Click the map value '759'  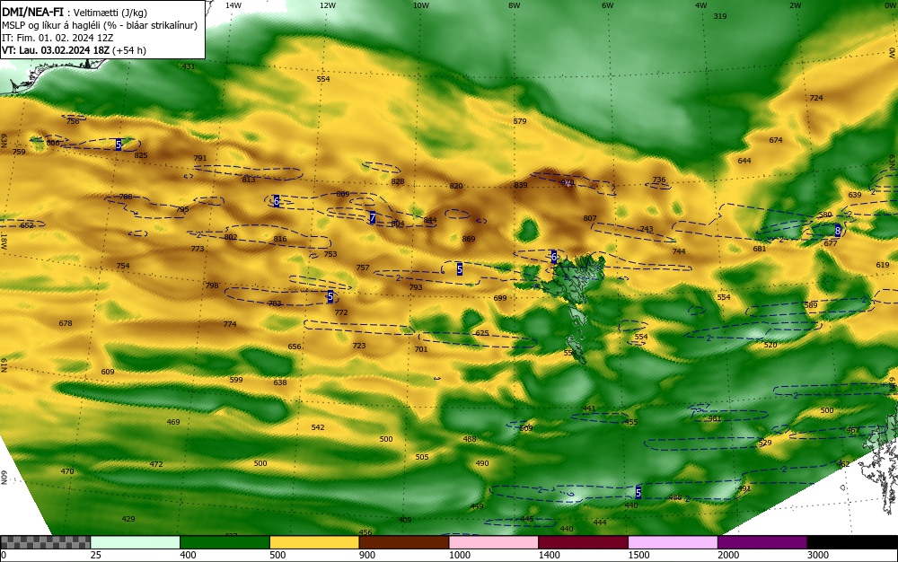(x=19, y=152)
